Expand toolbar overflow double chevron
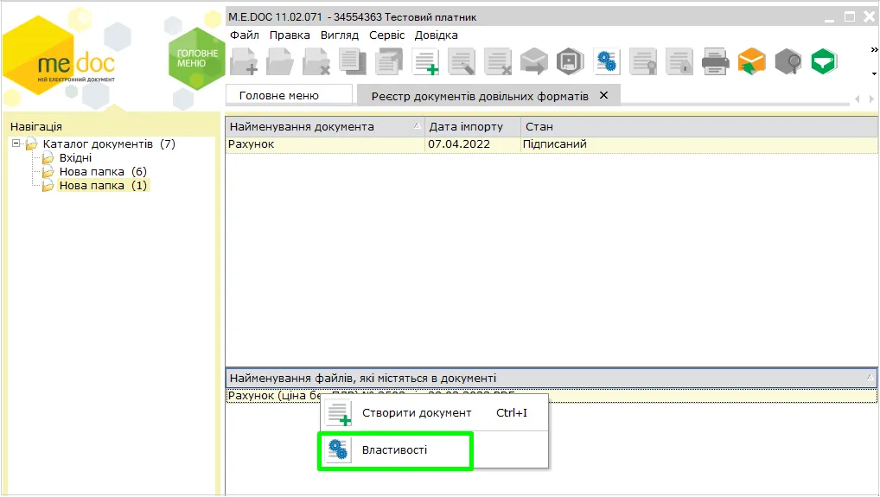 coord(874,50)
